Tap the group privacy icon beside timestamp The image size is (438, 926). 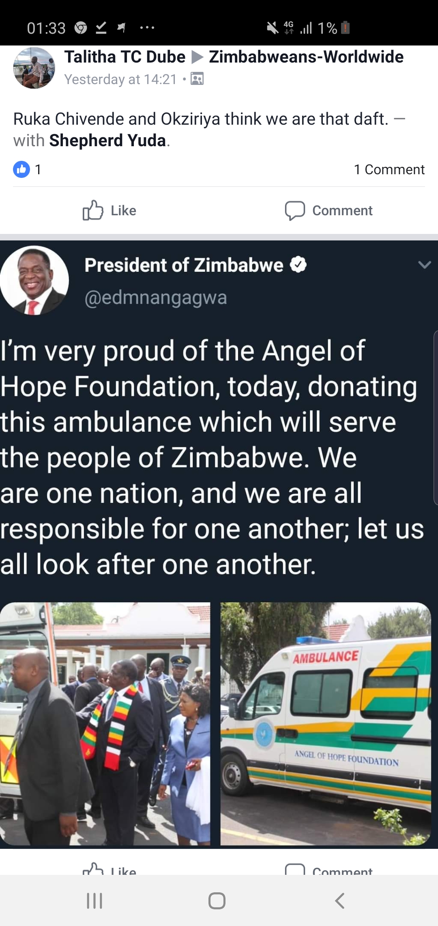[197, 79]
